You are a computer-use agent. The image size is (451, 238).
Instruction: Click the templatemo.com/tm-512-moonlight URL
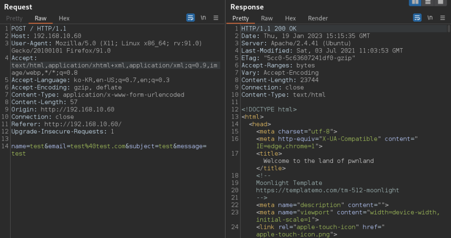click(328, 190)
